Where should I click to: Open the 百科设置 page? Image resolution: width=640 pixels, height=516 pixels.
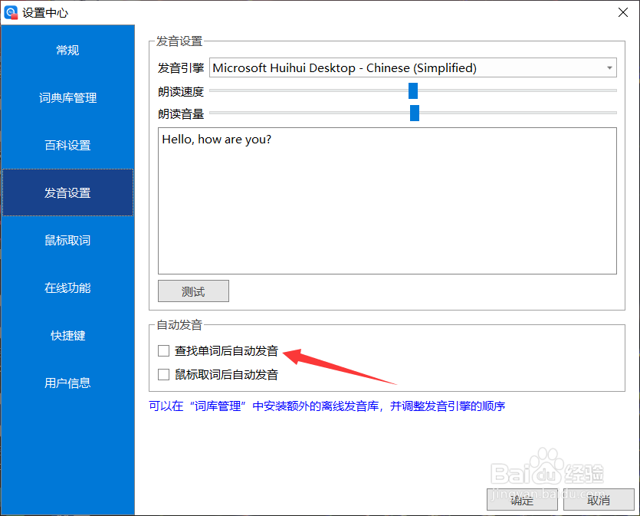coord(67,145)
